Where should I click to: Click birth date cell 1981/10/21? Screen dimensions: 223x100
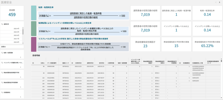point(101,89)
